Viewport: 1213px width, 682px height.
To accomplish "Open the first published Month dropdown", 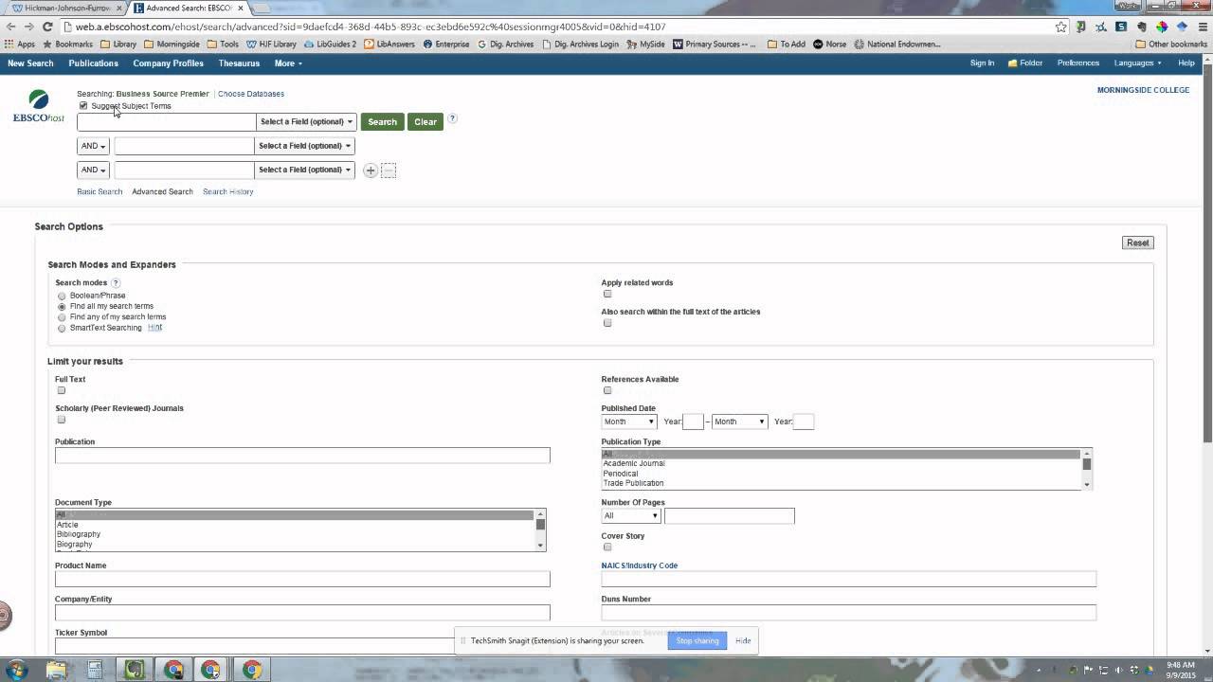I will pyautogui.click(x=629, y=422).
